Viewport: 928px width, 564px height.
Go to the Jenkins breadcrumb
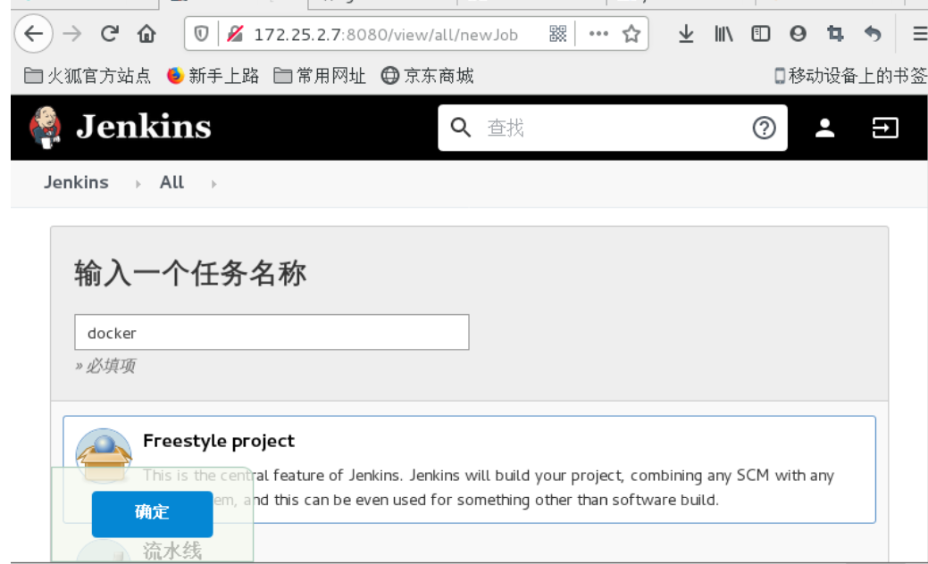click(76, 182)
